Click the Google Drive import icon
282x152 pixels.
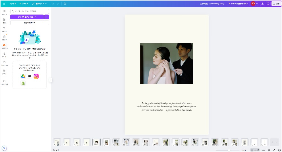click(23, 76)
